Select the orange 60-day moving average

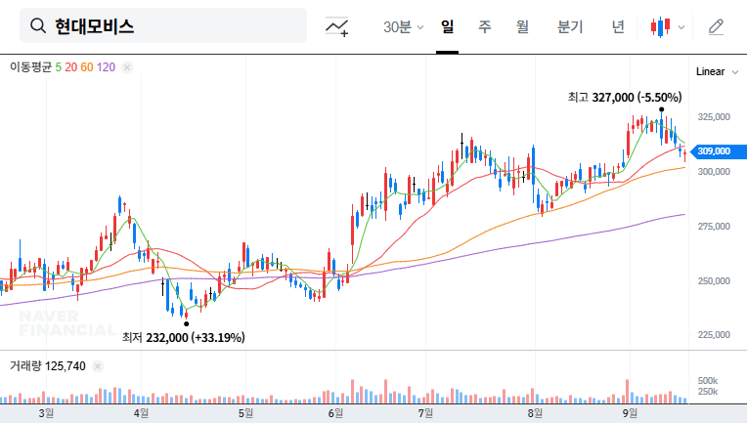tap(87, 67)
